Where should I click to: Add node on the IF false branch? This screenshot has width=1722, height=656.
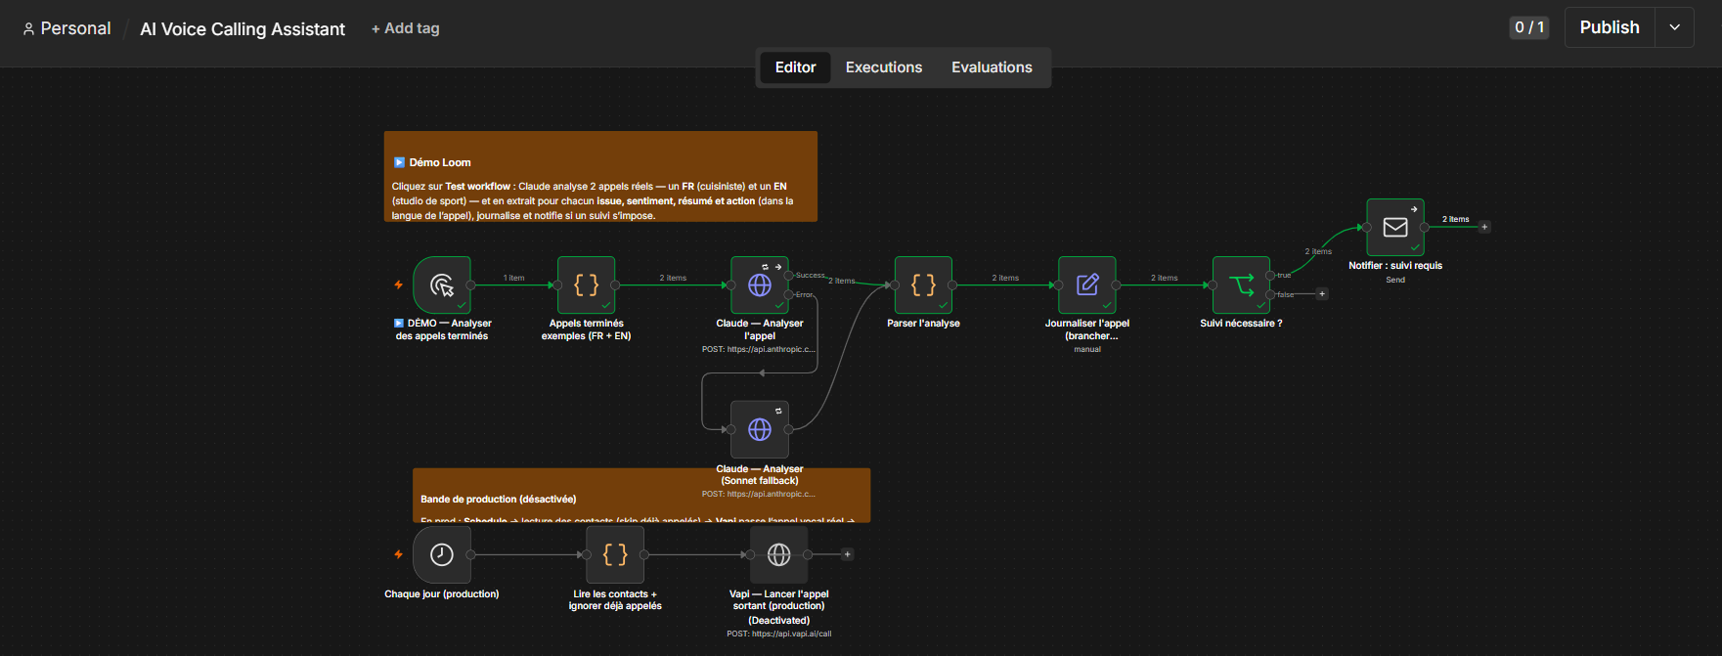1322,294
